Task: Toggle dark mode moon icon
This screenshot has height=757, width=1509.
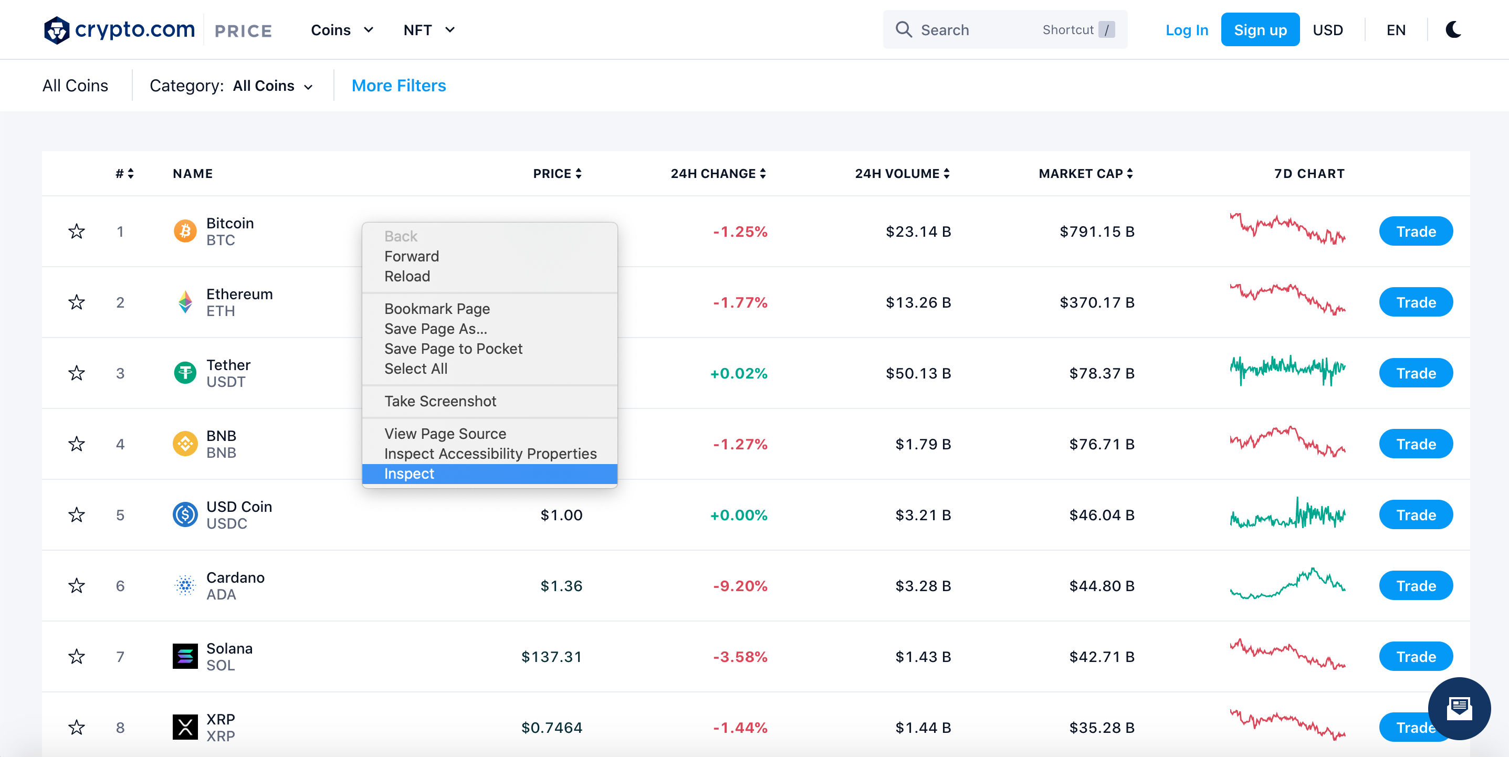Action: [1453, 29]
